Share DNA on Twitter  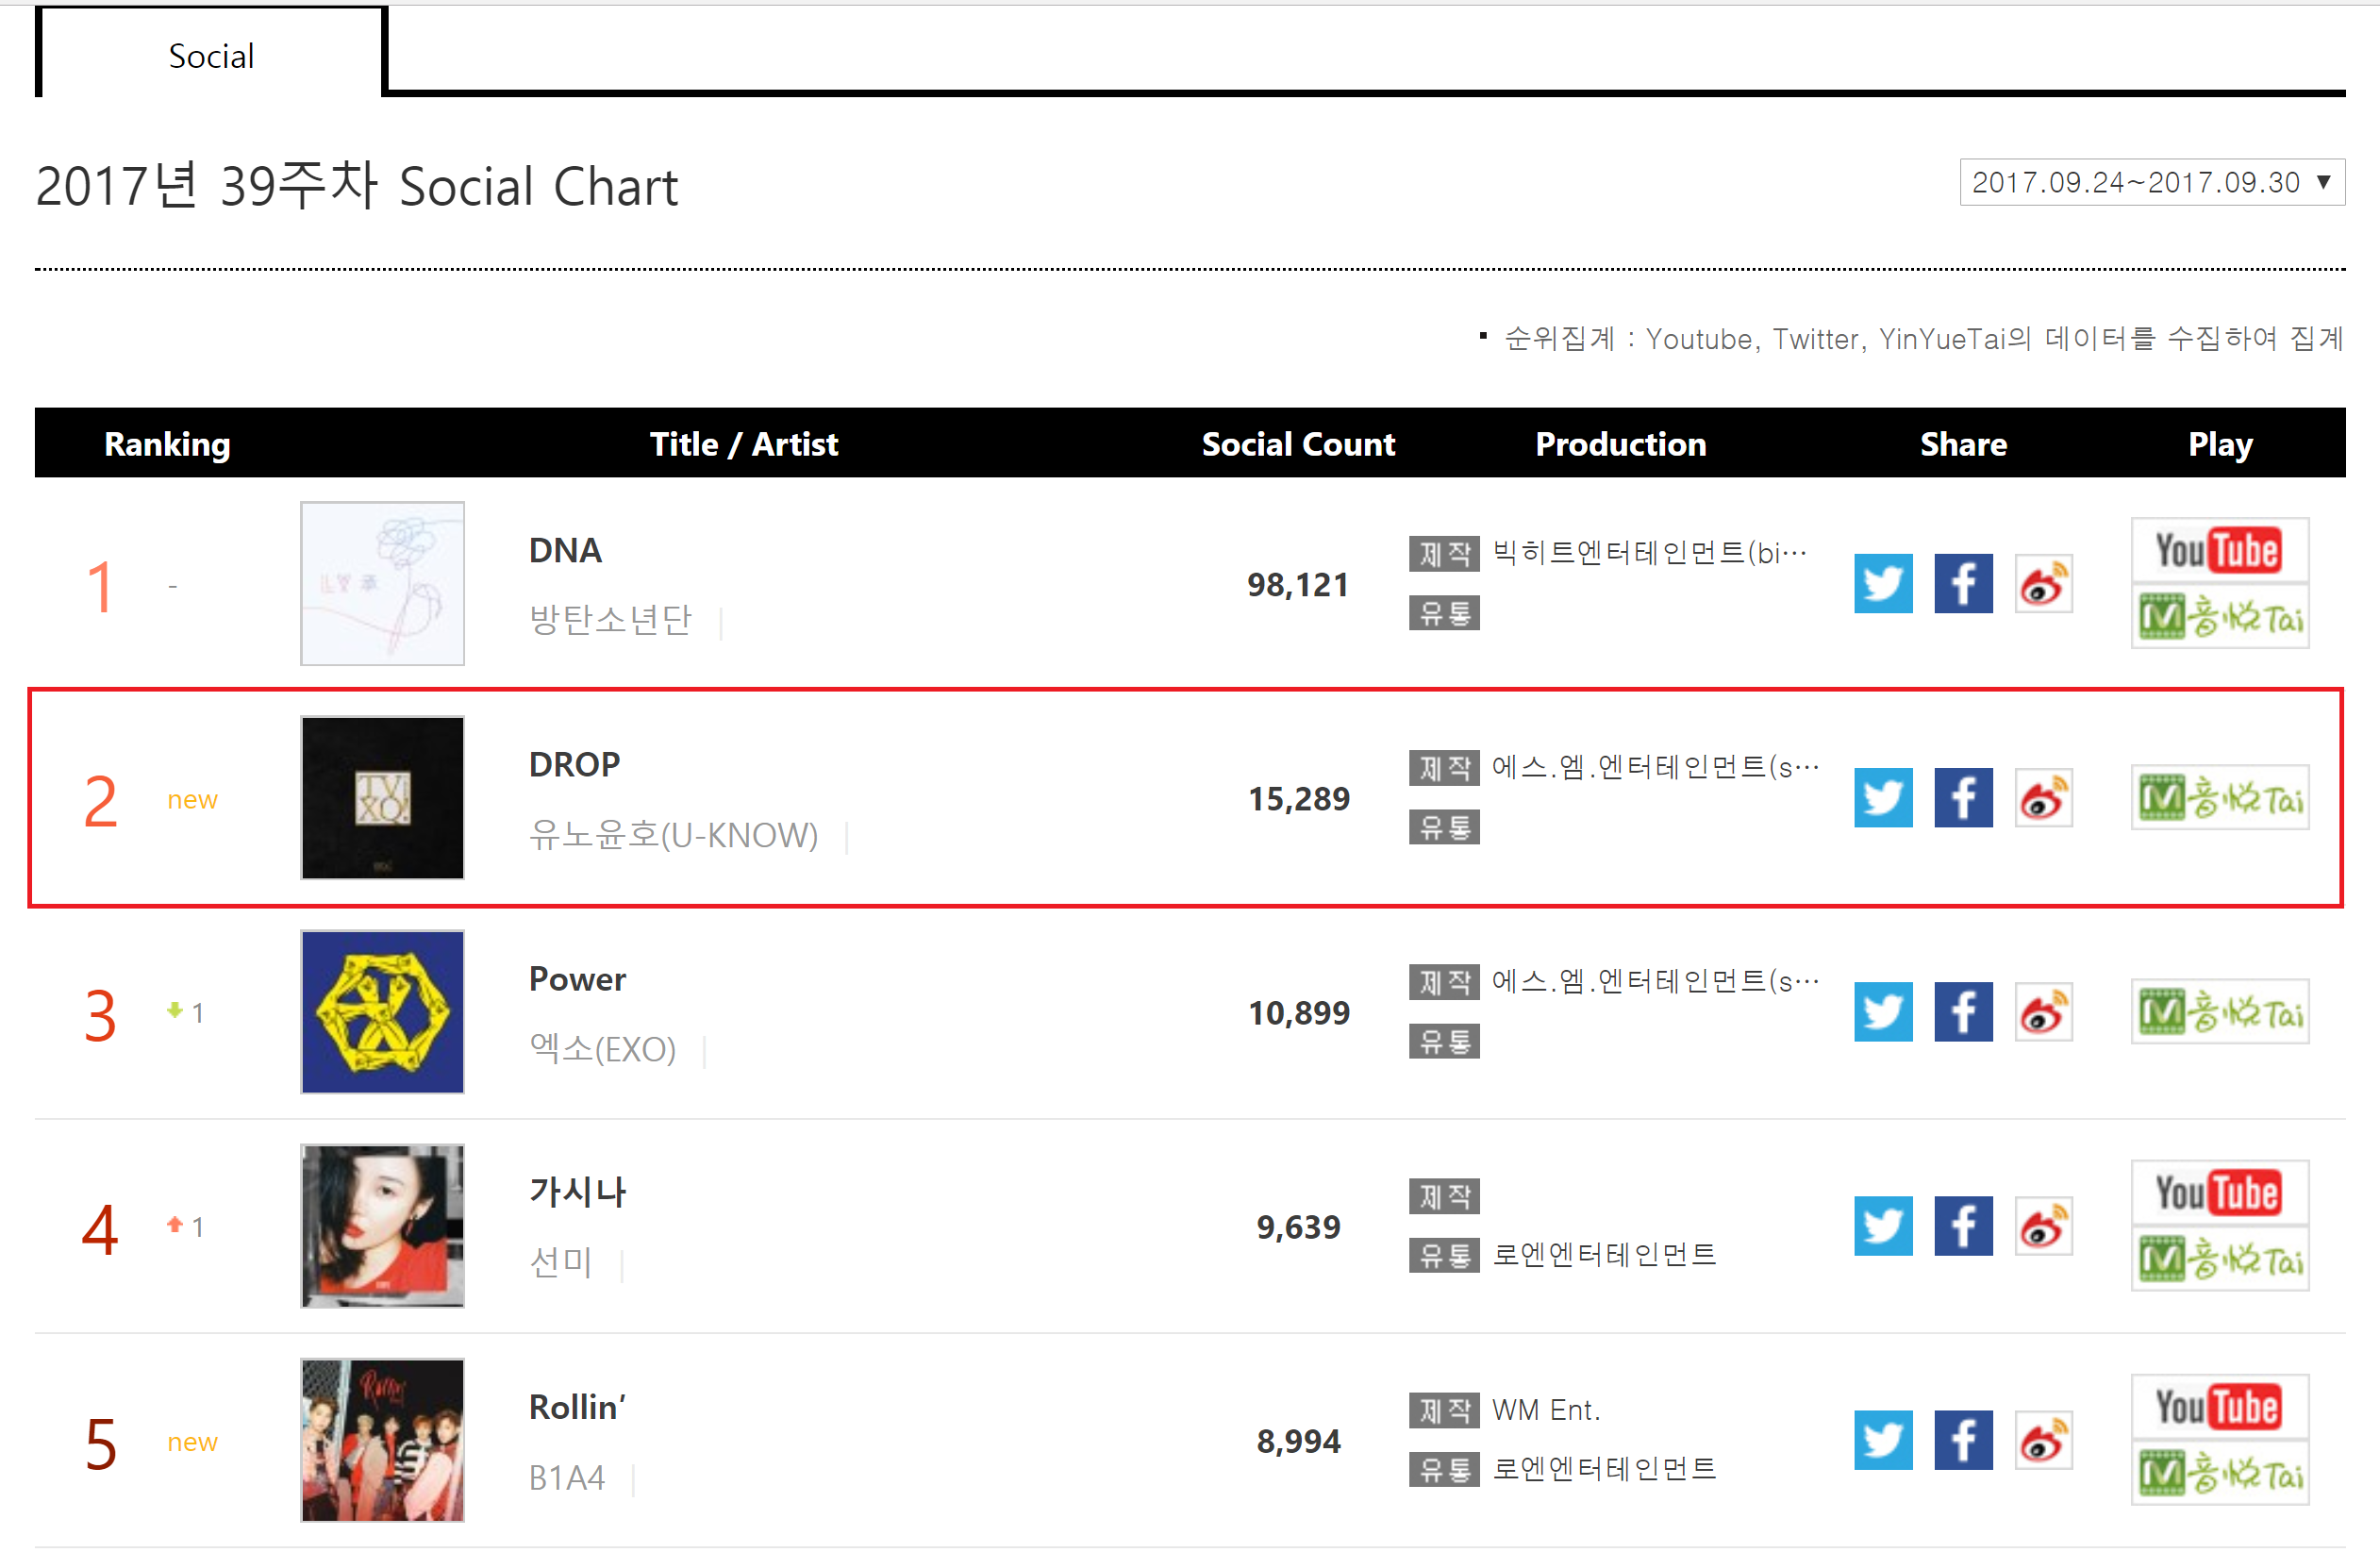click(x=1883, y=584)
